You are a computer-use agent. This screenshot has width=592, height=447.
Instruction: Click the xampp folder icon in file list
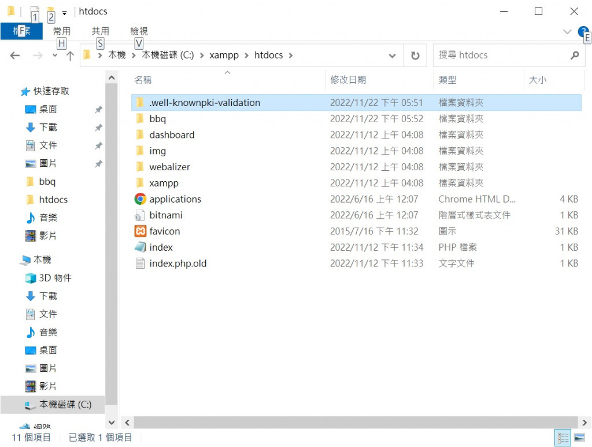pyautogui.click(x=140, y=183)
